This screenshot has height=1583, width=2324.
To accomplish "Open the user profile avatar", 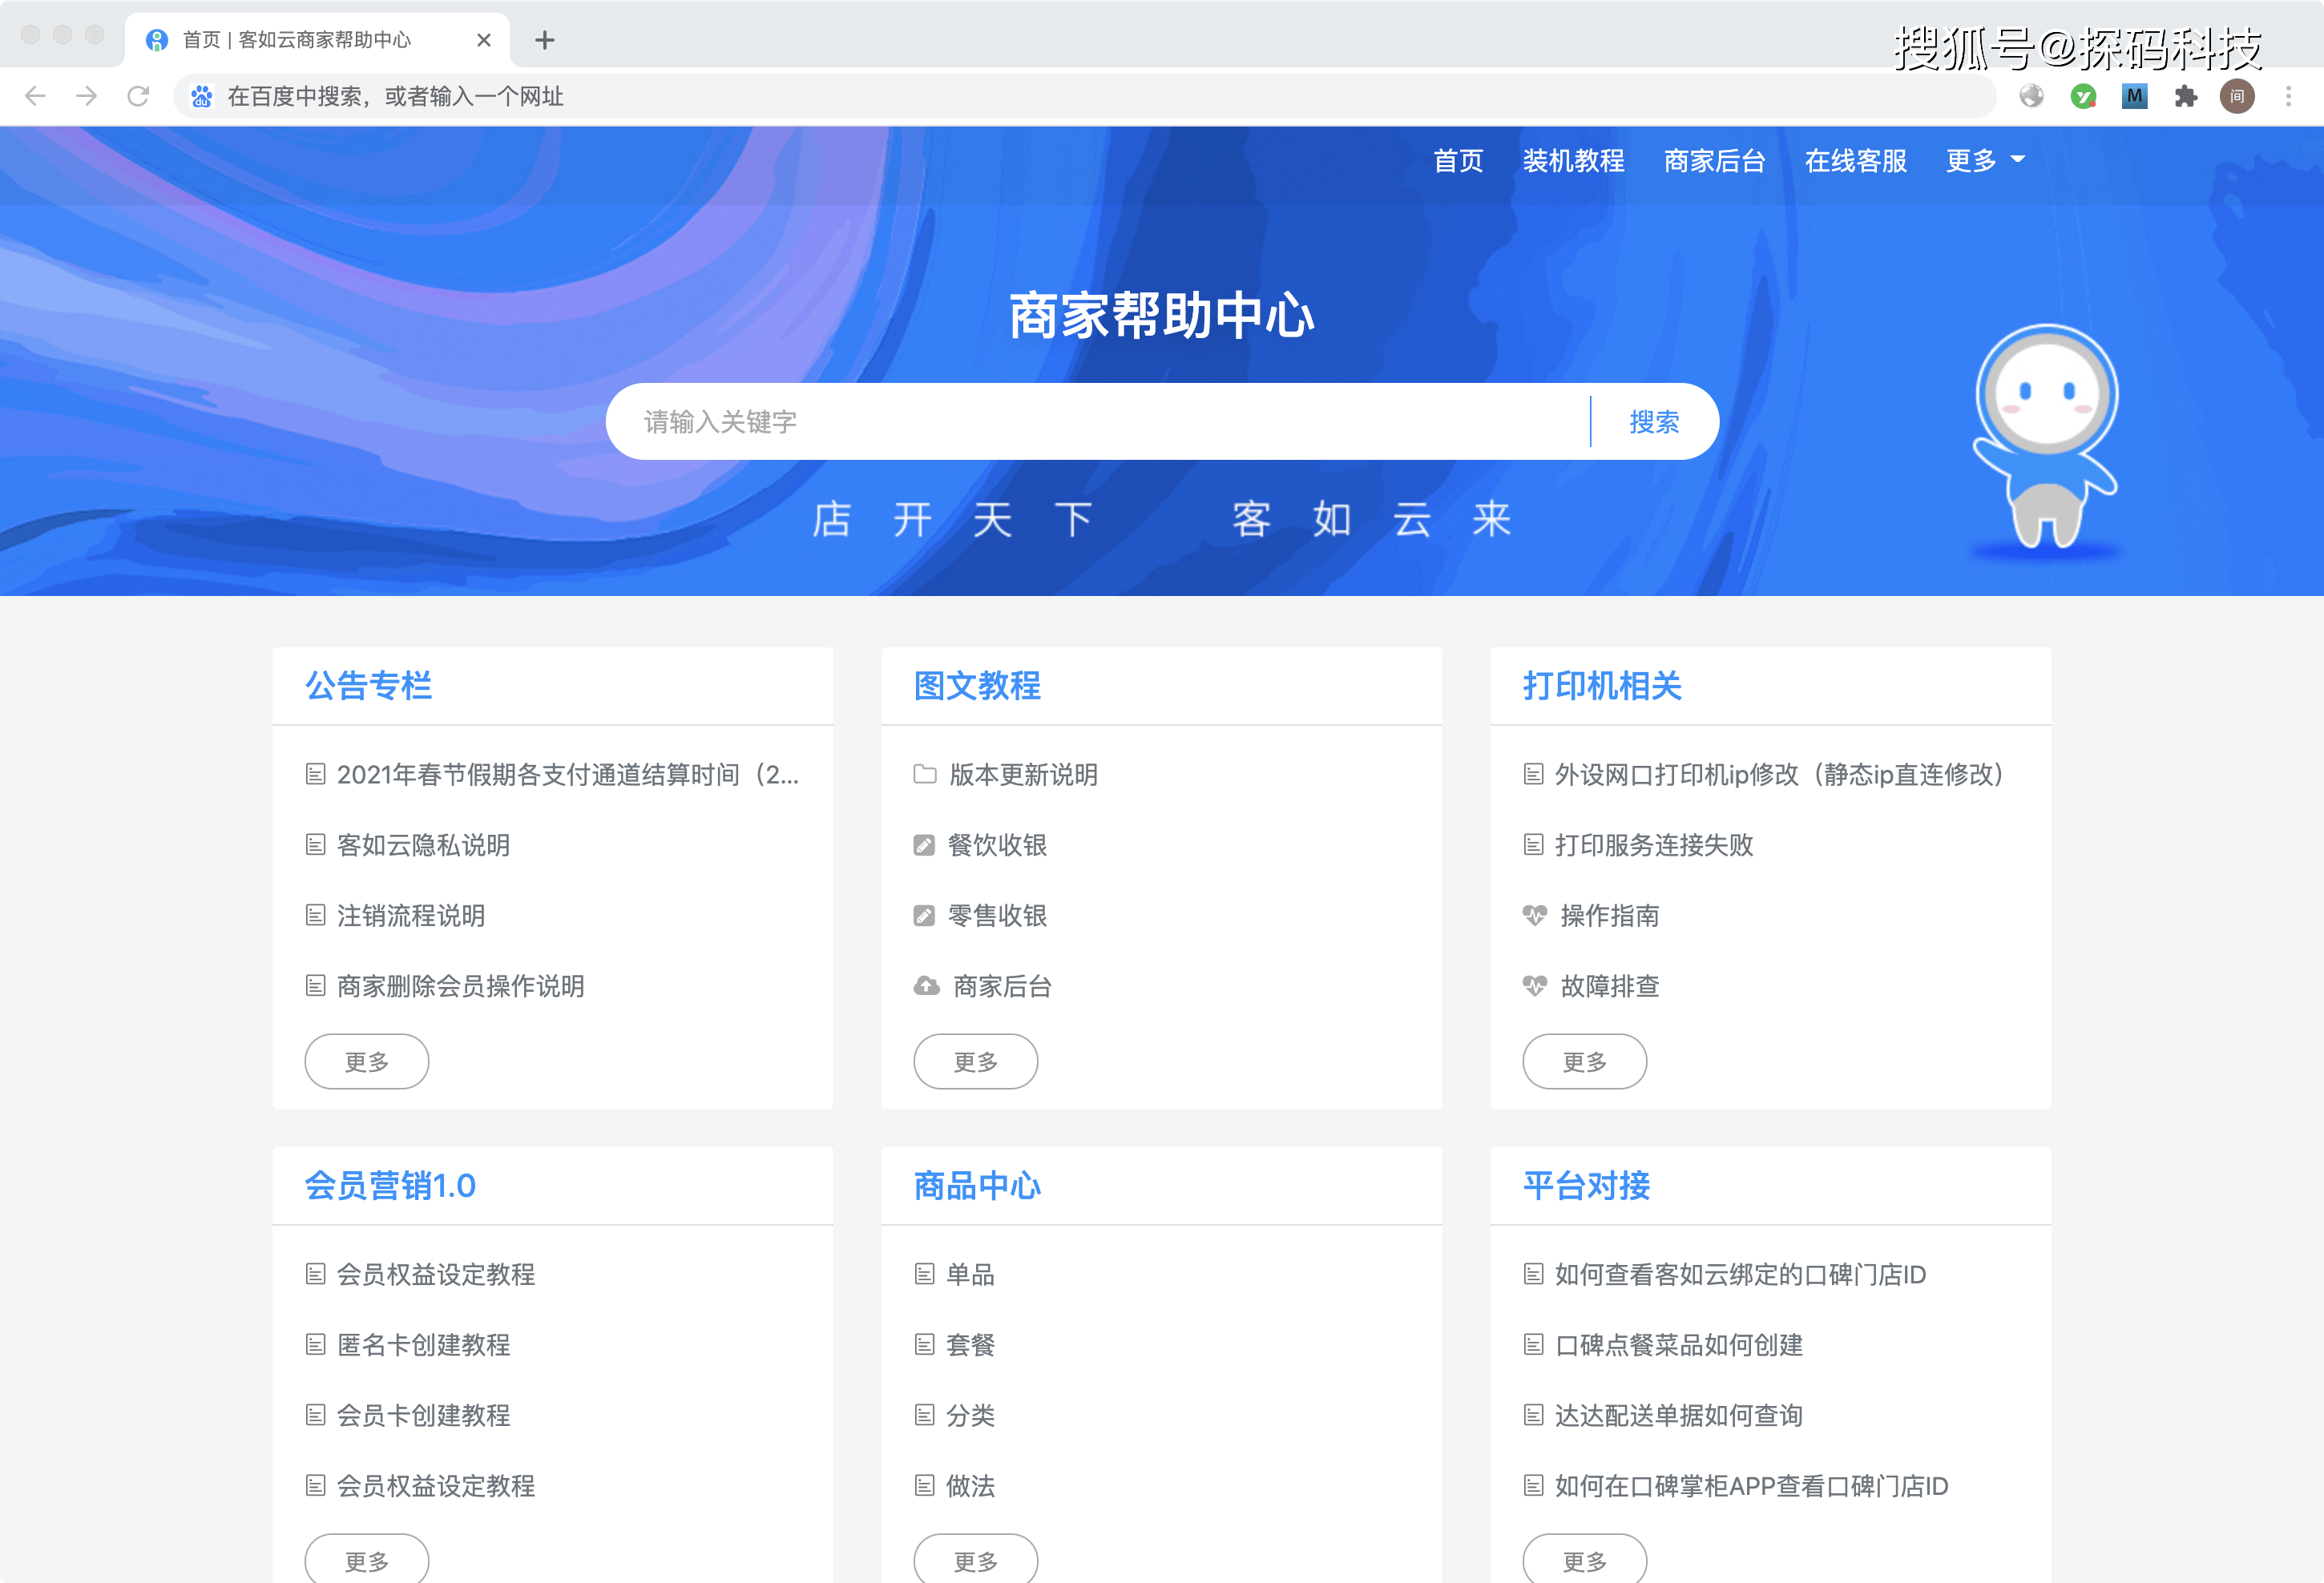I will tap(2237, 96).
